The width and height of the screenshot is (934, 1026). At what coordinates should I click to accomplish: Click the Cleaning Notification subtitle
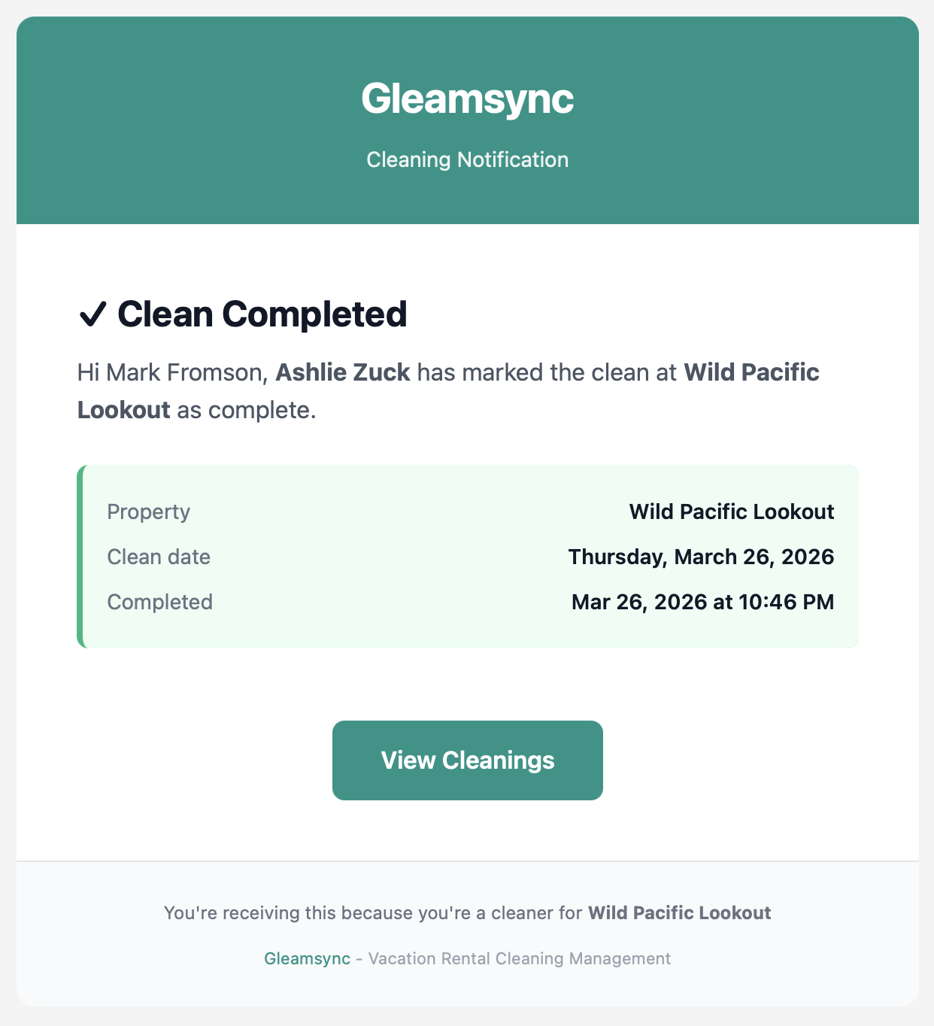[467, 159]
